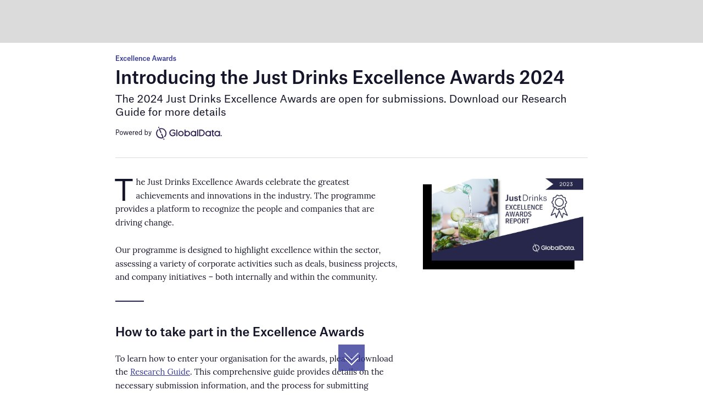Click the GlobalData globe logo beside "Powered by"

(161, 133)
